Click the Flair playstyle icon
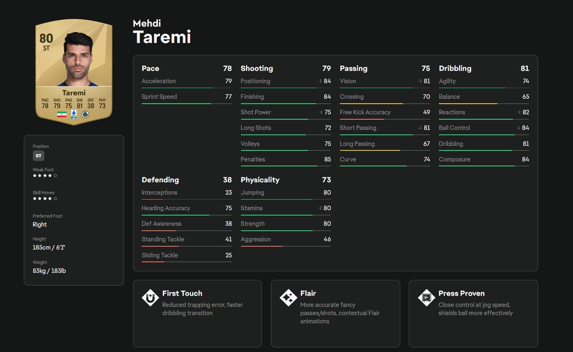 [x=288, y=298]
